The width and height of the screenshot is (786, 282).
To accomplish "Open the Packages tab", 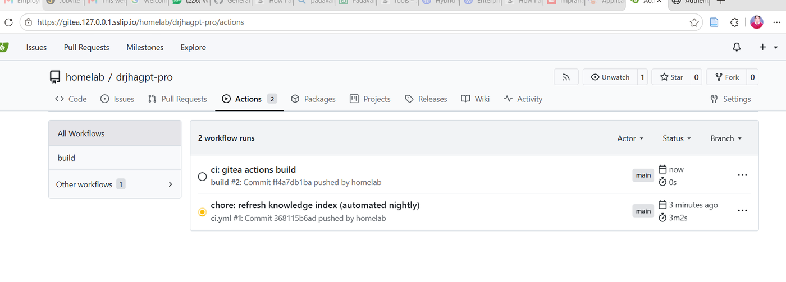I will tap(313, 99).
